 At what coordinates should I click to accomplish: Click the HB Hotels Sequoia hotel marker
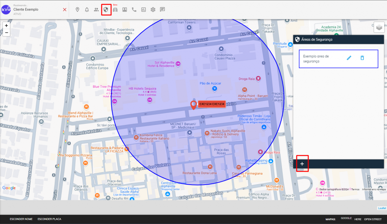coord(150,100)
